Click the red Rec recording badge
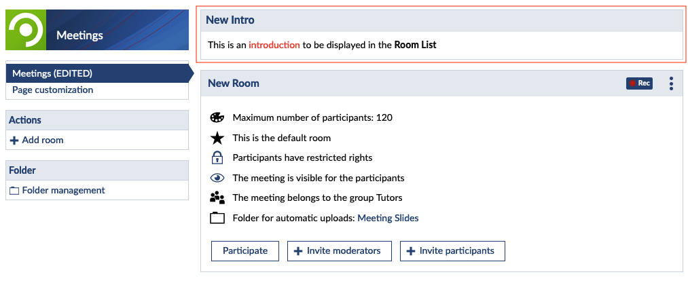Viewport: 688px width, 283px height. [639, 83]
